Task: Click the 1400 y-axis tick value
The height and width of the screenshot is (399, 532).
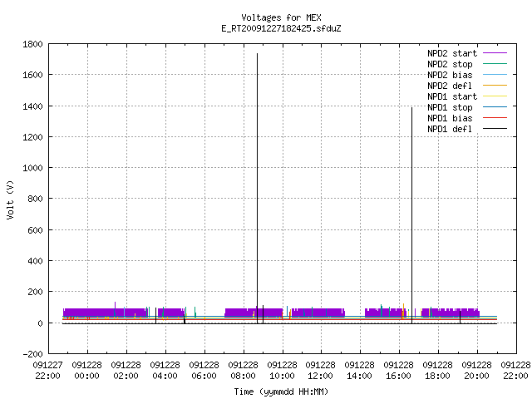Action: pyautogui.click(x=33, y=106)
